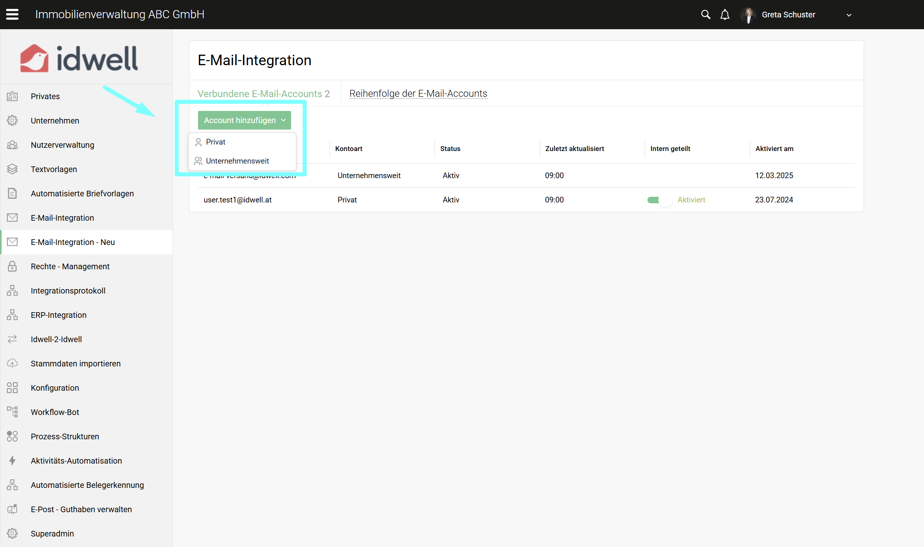Switch to Verbundene E-Mail-Accounts tab

(x=263, y=94)
